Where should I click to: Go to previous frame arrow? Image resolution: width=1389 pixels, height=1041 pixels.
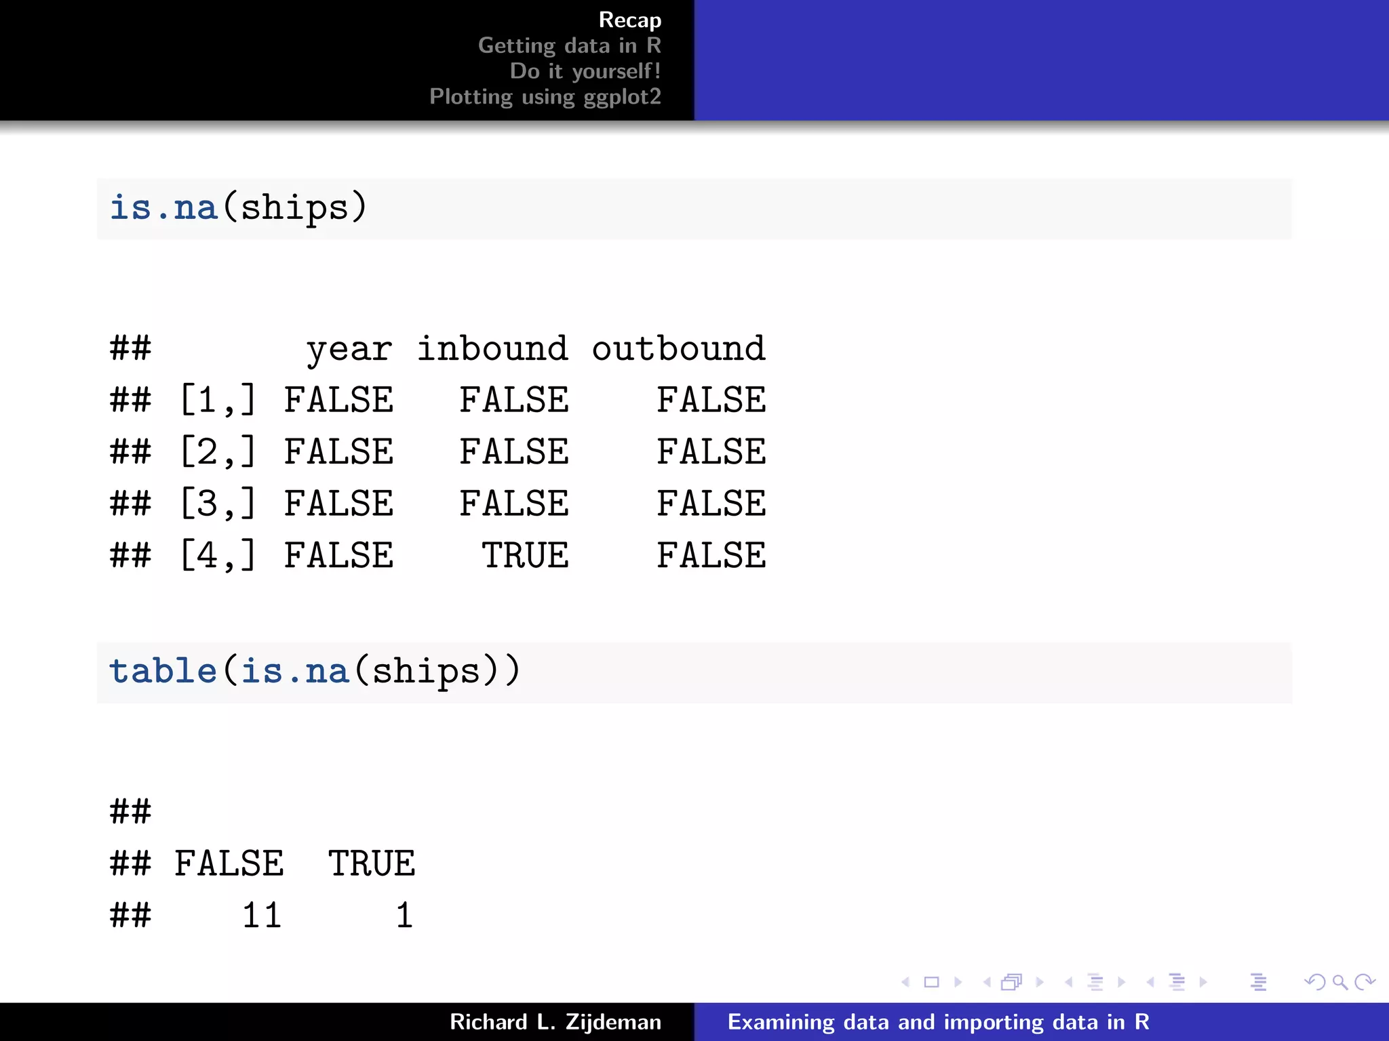987,982
